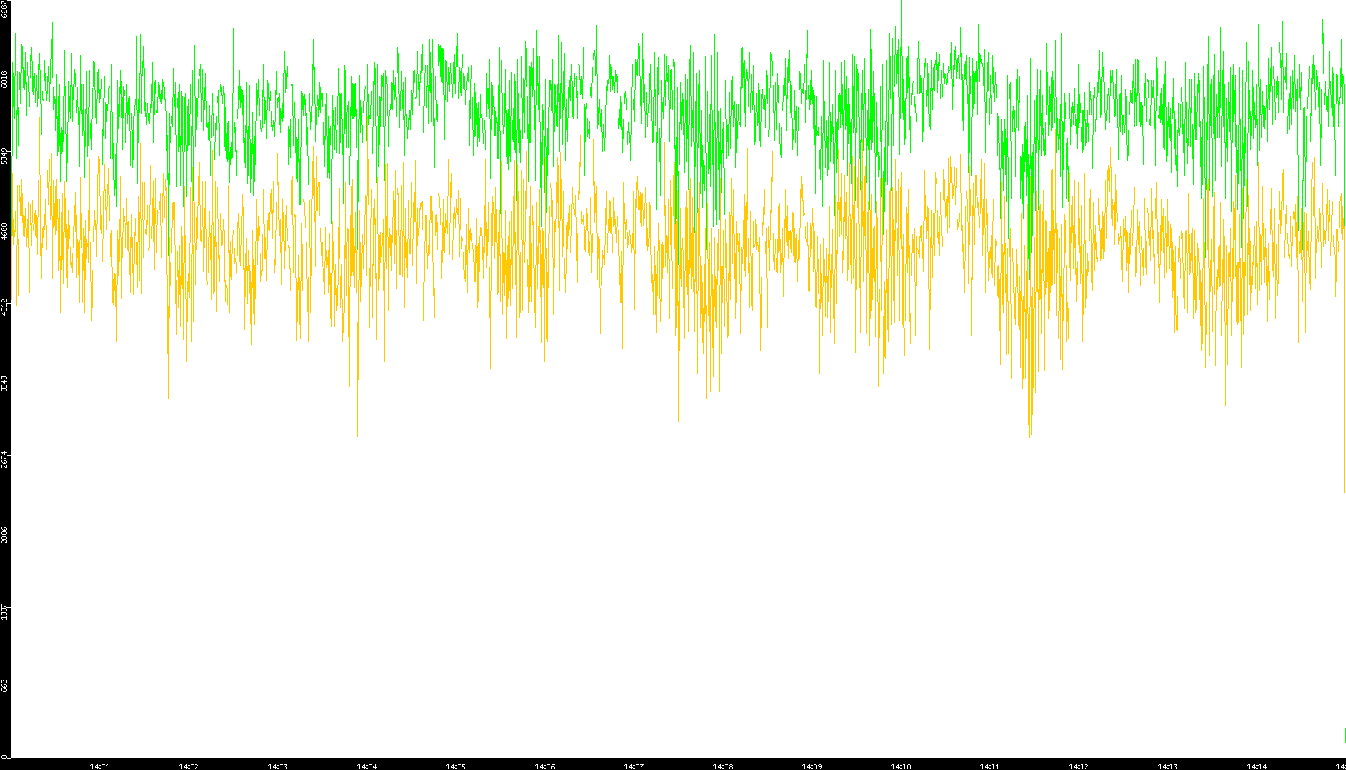Viewport: 1346px width, 770px height.
Task: Select the 14:13 time axis label
Action: [x=1167, y=766]
